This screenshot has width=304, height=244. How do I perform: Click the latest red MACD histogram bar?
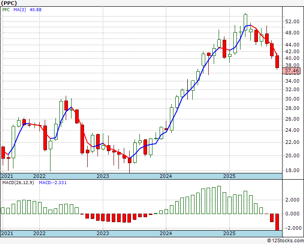point(277,222)
